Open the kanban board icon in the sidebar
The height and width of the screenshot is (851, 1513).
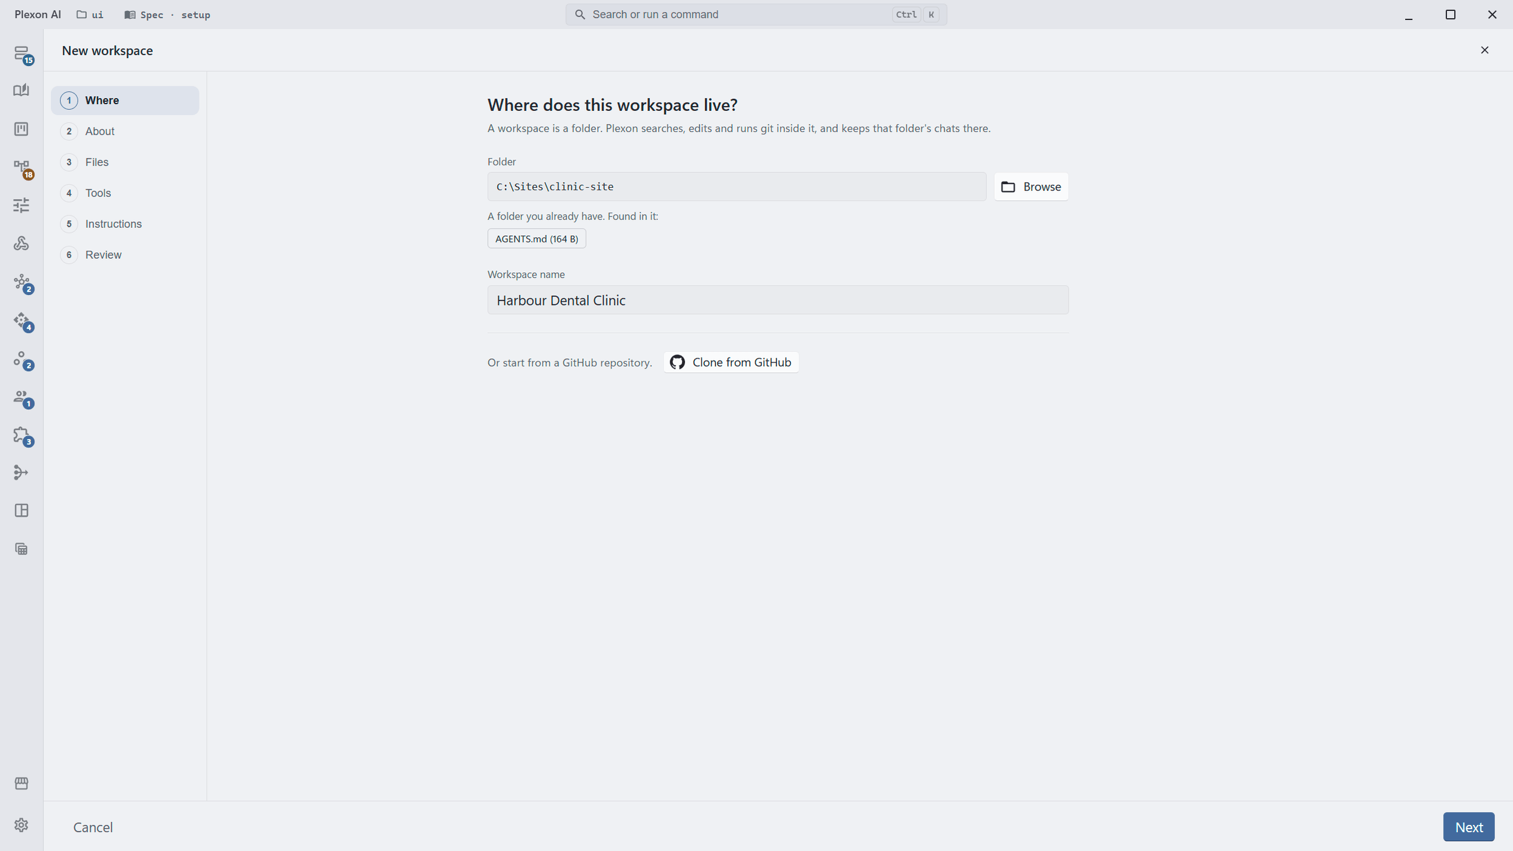22,129
